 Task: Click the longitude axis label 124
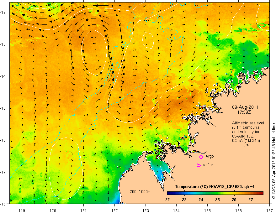pyautogui.click(x=177, y=210)
